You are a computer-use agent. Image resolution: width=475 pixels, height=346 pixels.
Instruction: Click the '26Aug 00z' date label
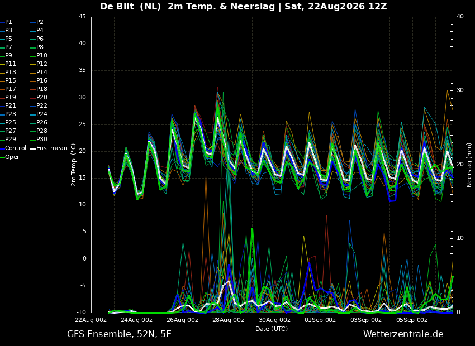[x=183, y=320]
